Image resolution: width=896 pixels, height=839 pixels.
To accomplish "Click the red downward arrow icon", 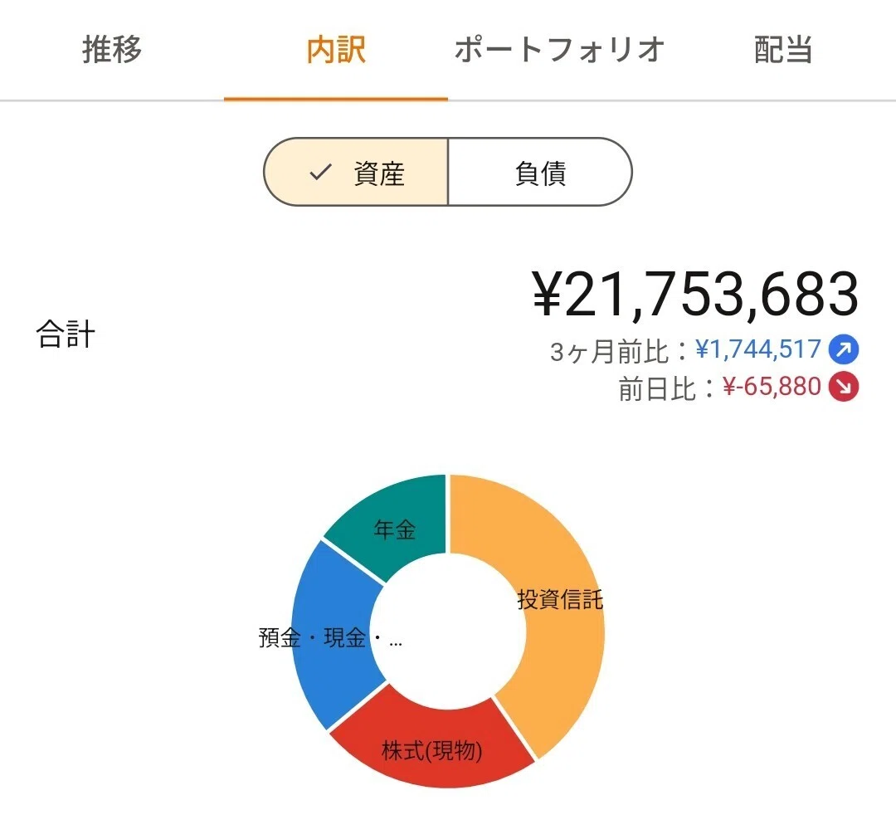I will click(x=844, y=387).
